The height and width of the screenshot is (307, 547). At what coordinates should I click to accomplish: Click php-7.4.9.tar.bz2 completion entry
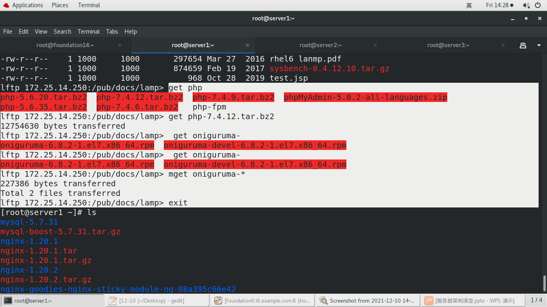coord(233,97)
